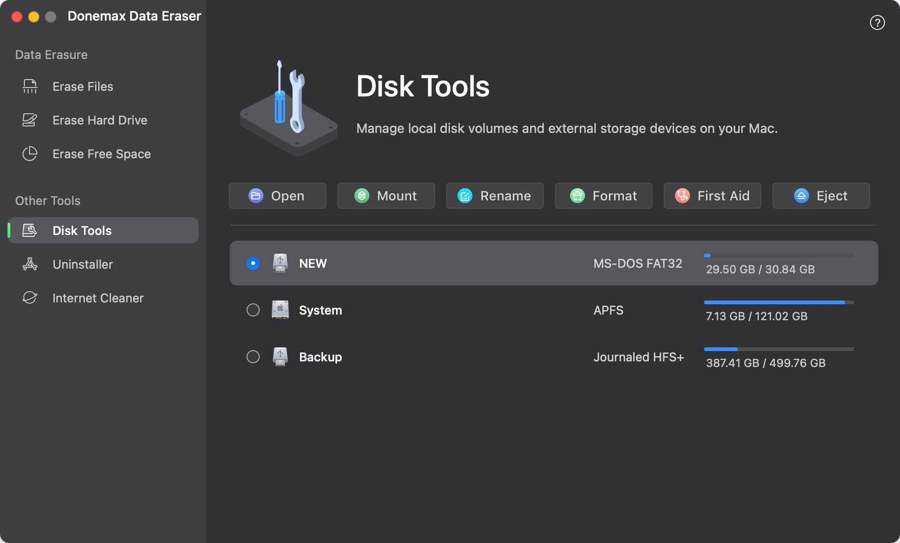Click the 29.50 GB / 30.84 GB value

[760, 269]
